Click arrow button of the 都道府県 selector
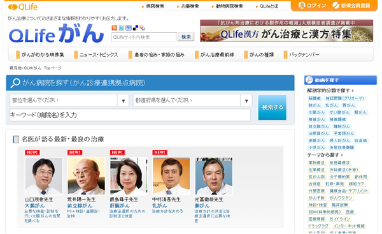The height and width of the screenshot is (234, 382). tap(246, 101)
